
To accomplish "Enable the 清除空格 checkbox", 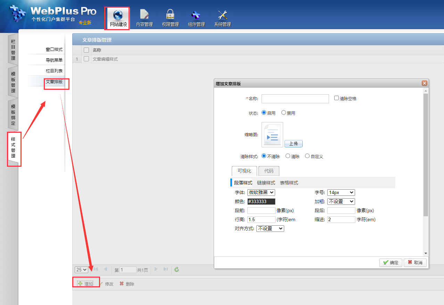I will pyautogui.click(x=336, y=98).
